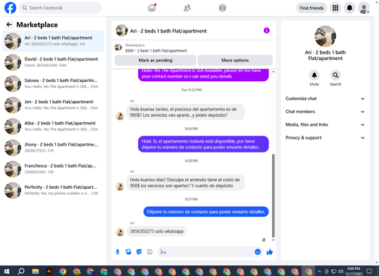The image size is (379, 276).
Task: Click Ari's large profile picture in sidebar
Action: point(325,36)
